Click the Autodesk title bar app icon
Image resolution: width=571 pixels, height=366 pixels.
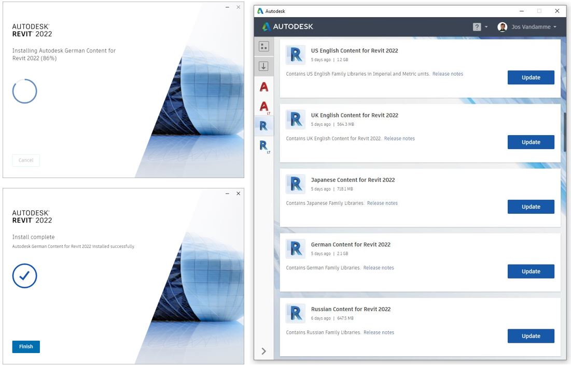point(260,11)
